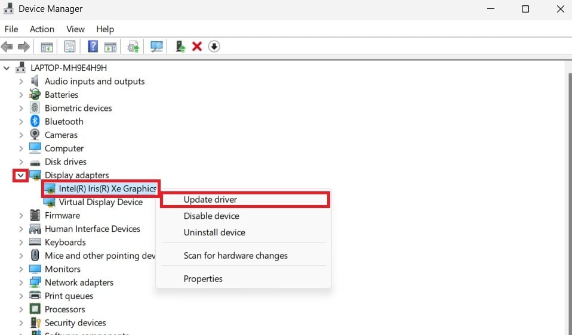Click the Batteries category icon
The image size is (572, 335).
(x=35, y=95)
